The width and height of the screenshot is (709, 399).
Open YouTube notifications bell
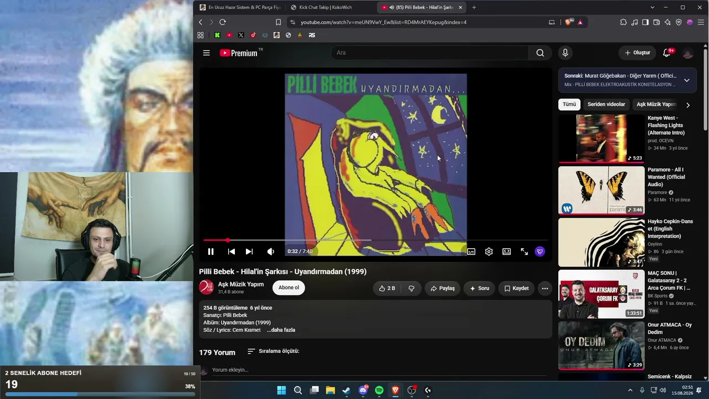click(x=667, y=53)
